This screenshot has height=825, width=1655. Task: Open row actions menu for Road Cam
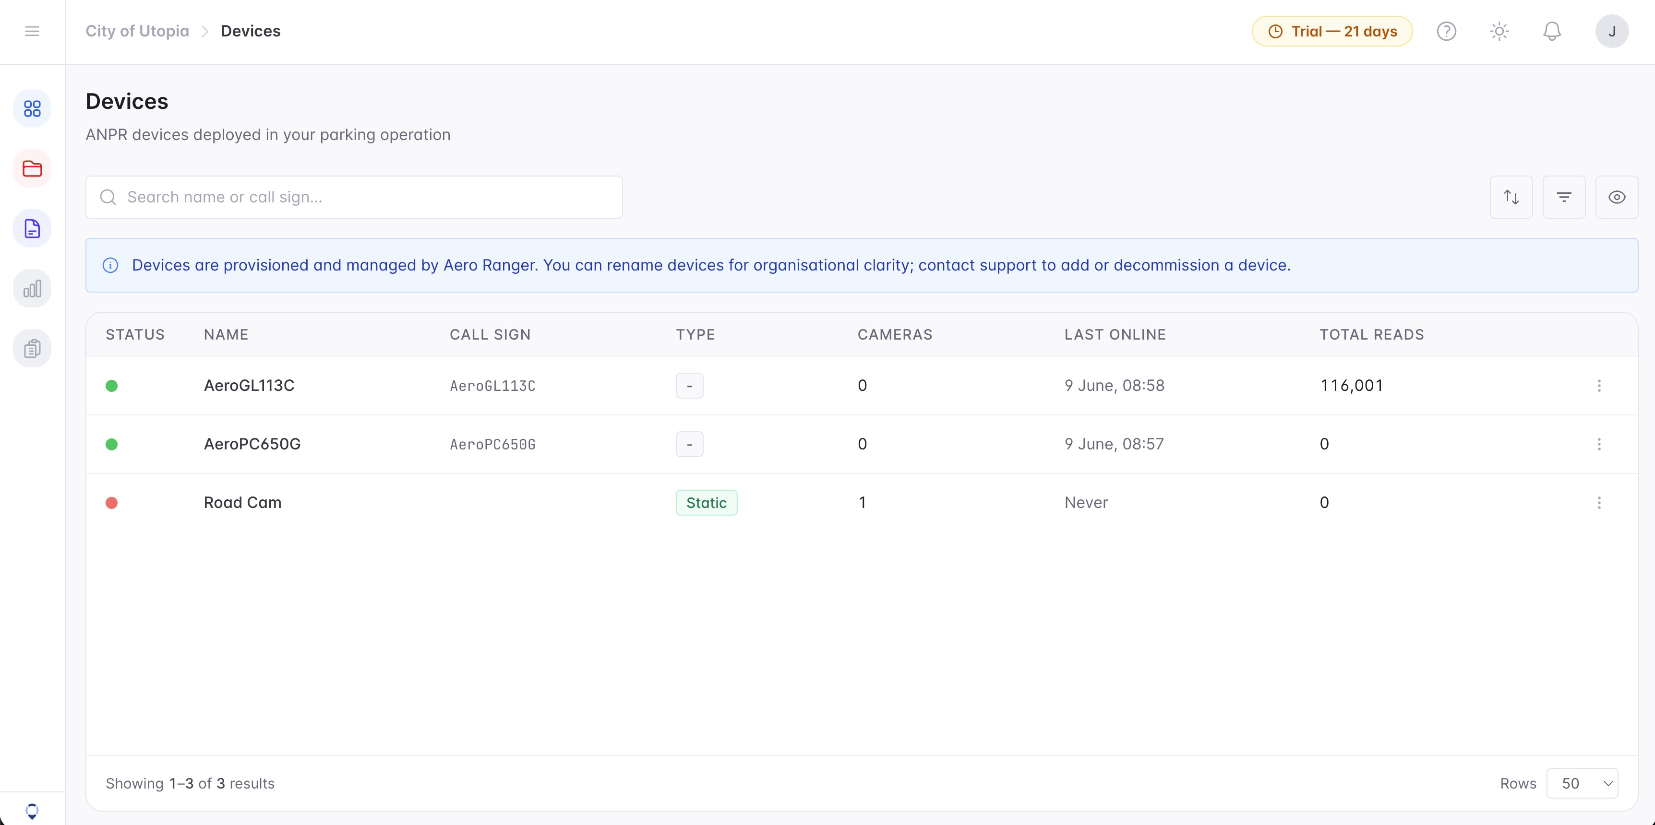1599,503
